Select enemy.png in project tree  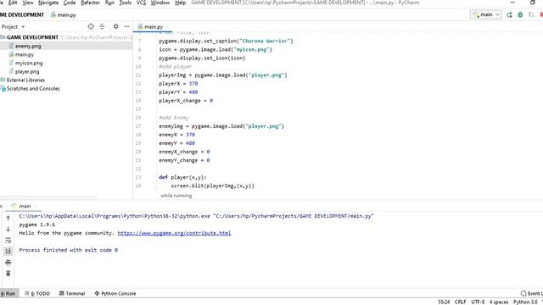[x=28, y=46]
